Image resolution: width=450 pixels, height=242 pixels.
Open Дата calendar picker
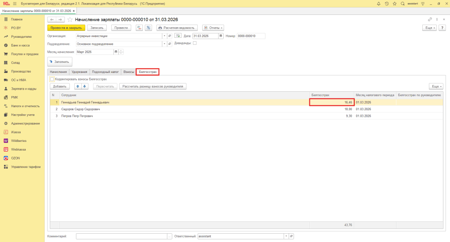tap(221, 36)
